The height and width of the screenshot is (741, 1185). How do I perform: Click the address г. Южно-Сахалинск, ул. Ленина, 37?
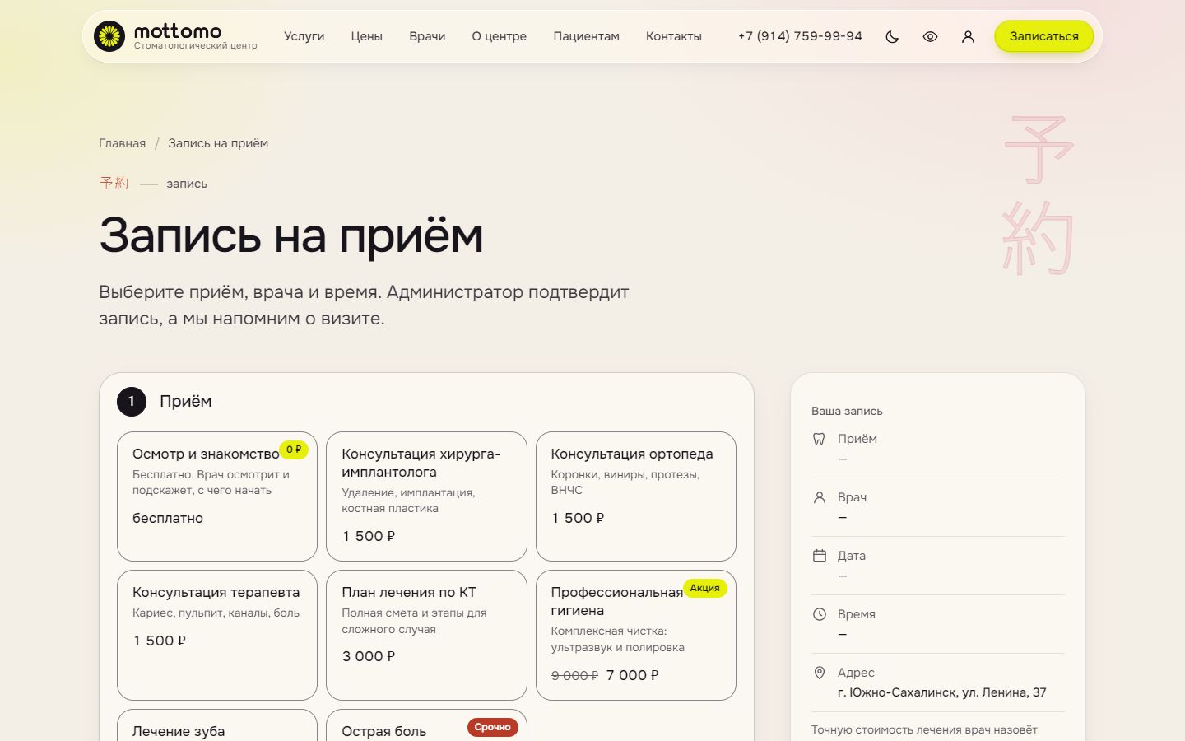tap(941, 692)
